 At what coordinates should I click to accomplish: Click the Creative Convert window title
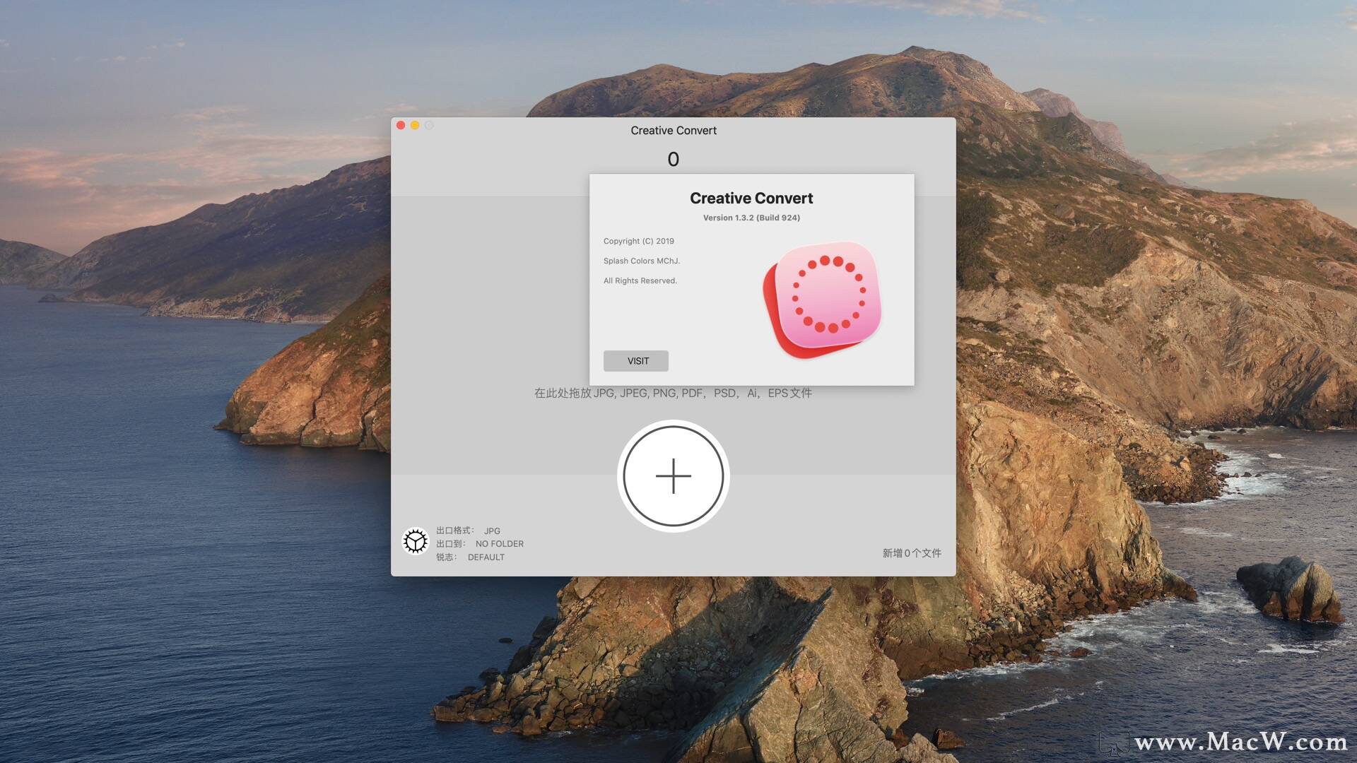point(674,131)
